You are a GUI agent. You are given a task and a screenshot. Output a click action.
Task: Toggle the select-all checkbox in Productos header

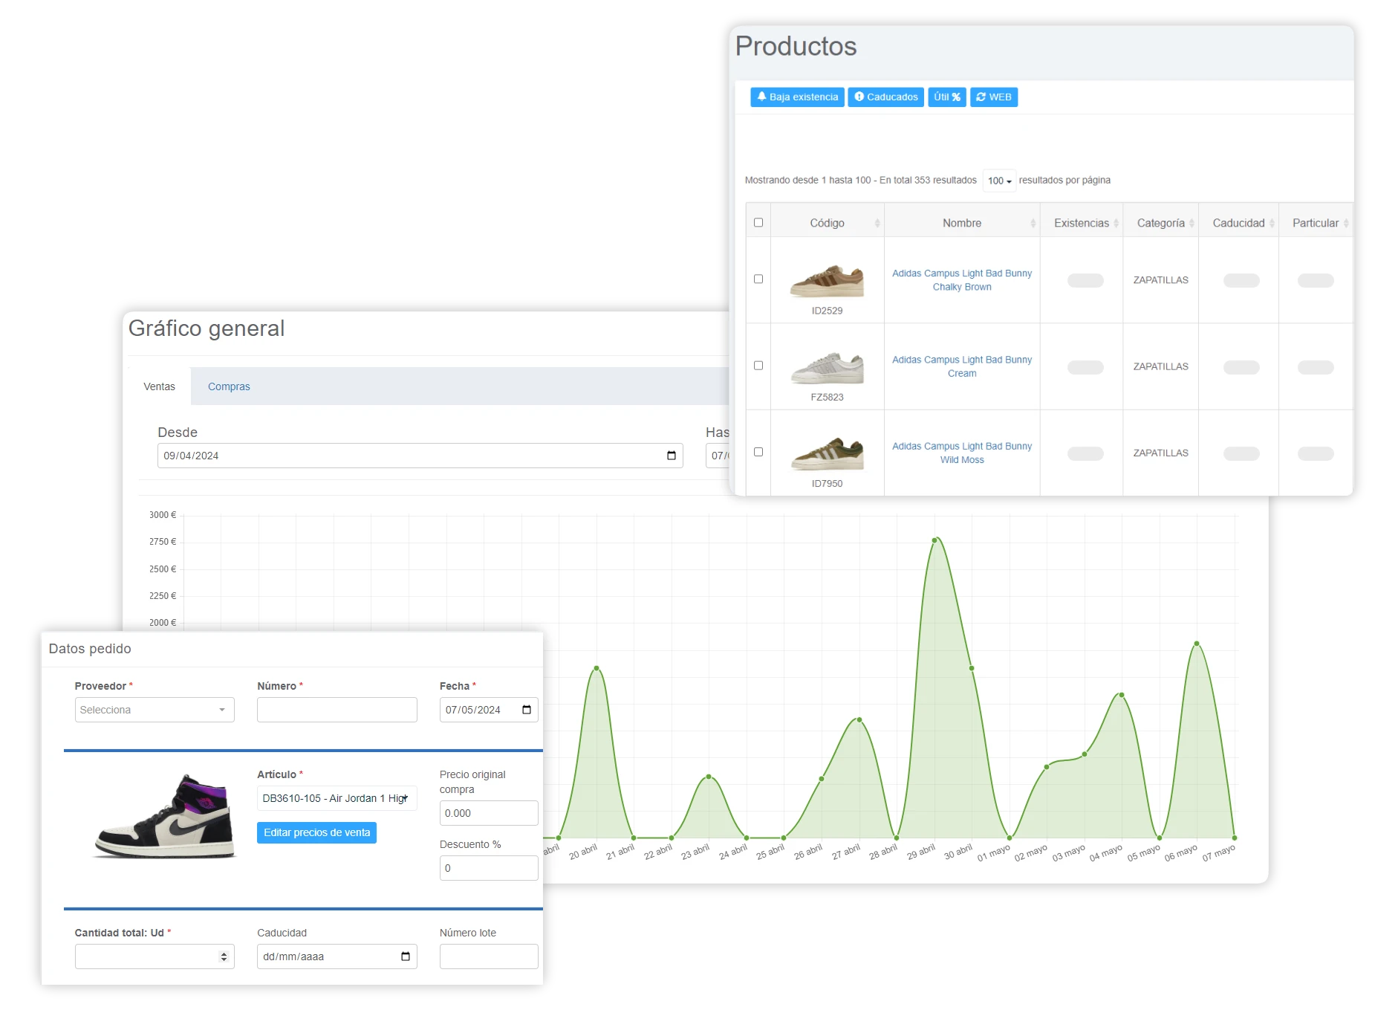[758, 222]
